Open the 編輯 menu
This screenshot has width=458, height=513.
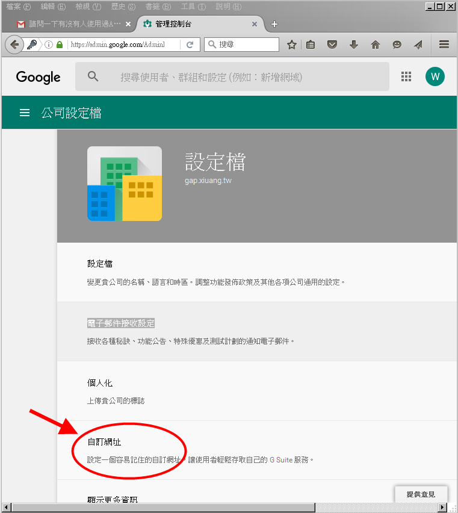click(x=53, y=7)
